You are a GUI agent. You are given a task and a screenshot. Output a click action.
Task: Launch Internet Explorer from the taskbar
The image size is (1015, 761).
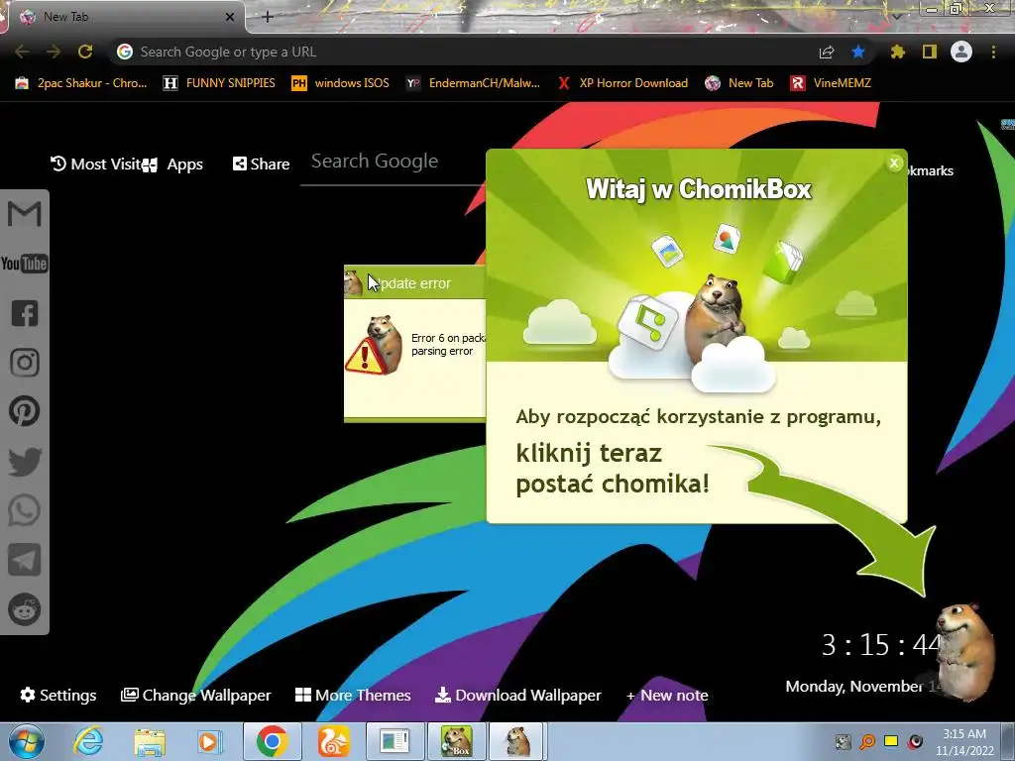[88, 741]
